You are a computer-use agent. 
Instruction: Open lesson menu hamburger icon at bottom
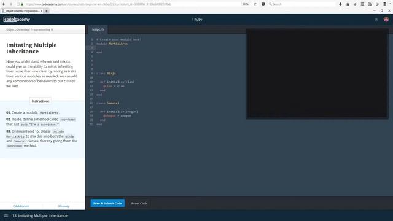point(6,215)
